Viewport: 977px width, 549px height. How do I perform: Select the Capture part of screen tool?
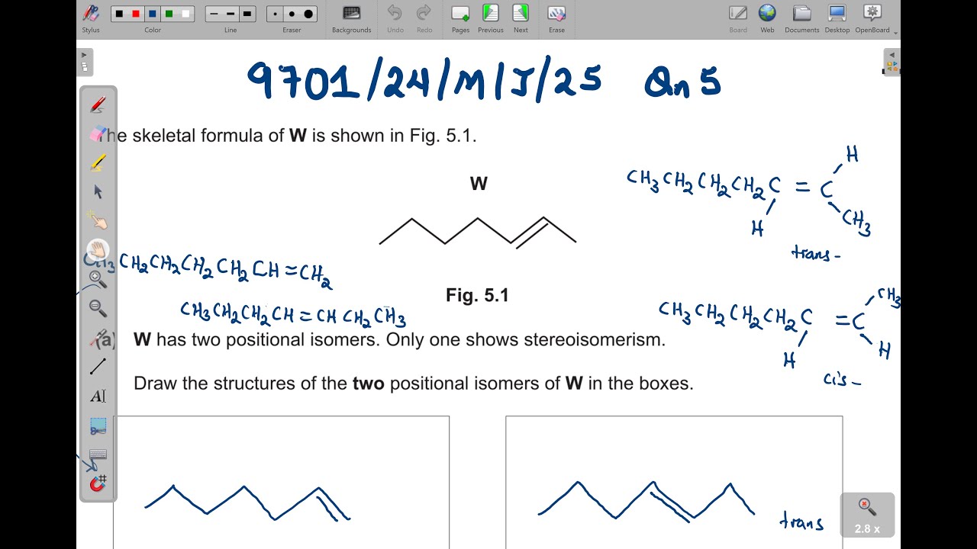click(98, 425)
